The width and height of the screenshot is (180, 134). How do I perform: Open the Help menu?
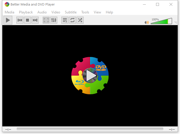109,12
